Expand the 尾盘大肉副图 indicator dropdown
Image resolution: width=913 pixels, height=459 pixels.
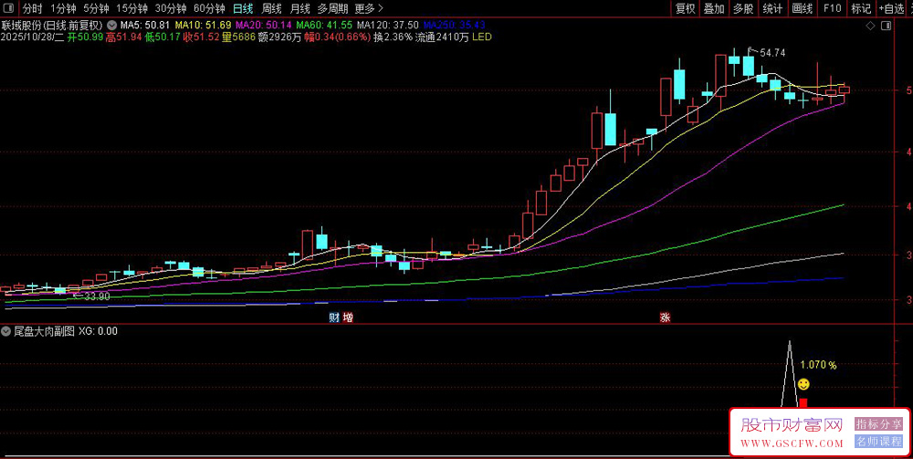tap(5, 331)
